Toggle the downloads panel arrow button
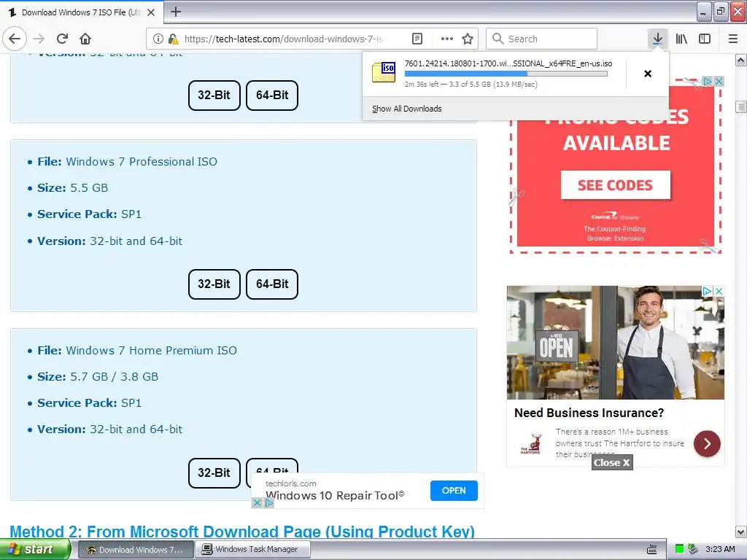 tap(657, 39)
